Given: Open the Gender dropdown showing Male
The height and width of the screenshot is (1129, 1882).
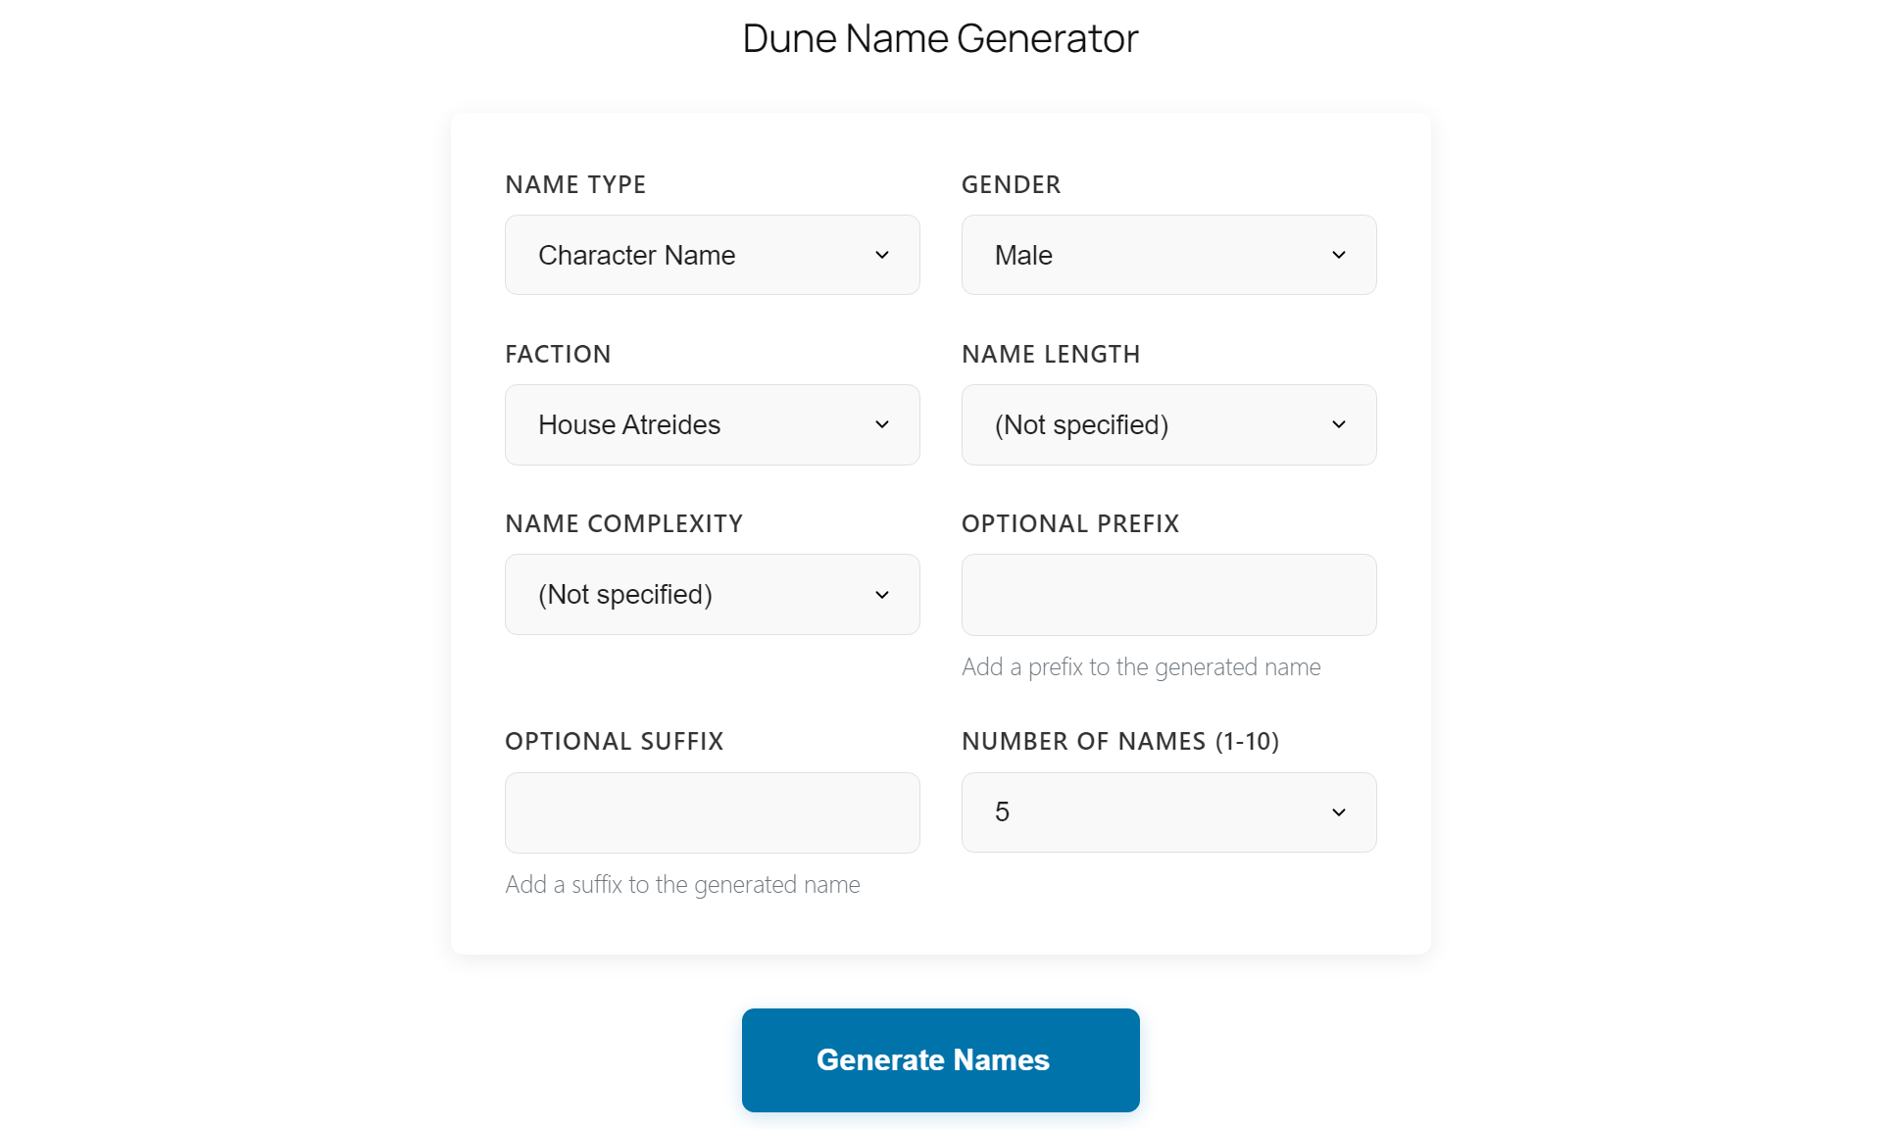Looking at the screenshot, I should (1168, 255).
